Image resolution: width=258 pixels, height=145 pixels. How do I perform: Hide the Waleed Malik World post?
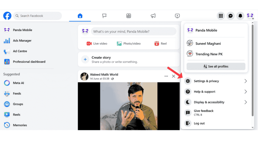point(174,76)
